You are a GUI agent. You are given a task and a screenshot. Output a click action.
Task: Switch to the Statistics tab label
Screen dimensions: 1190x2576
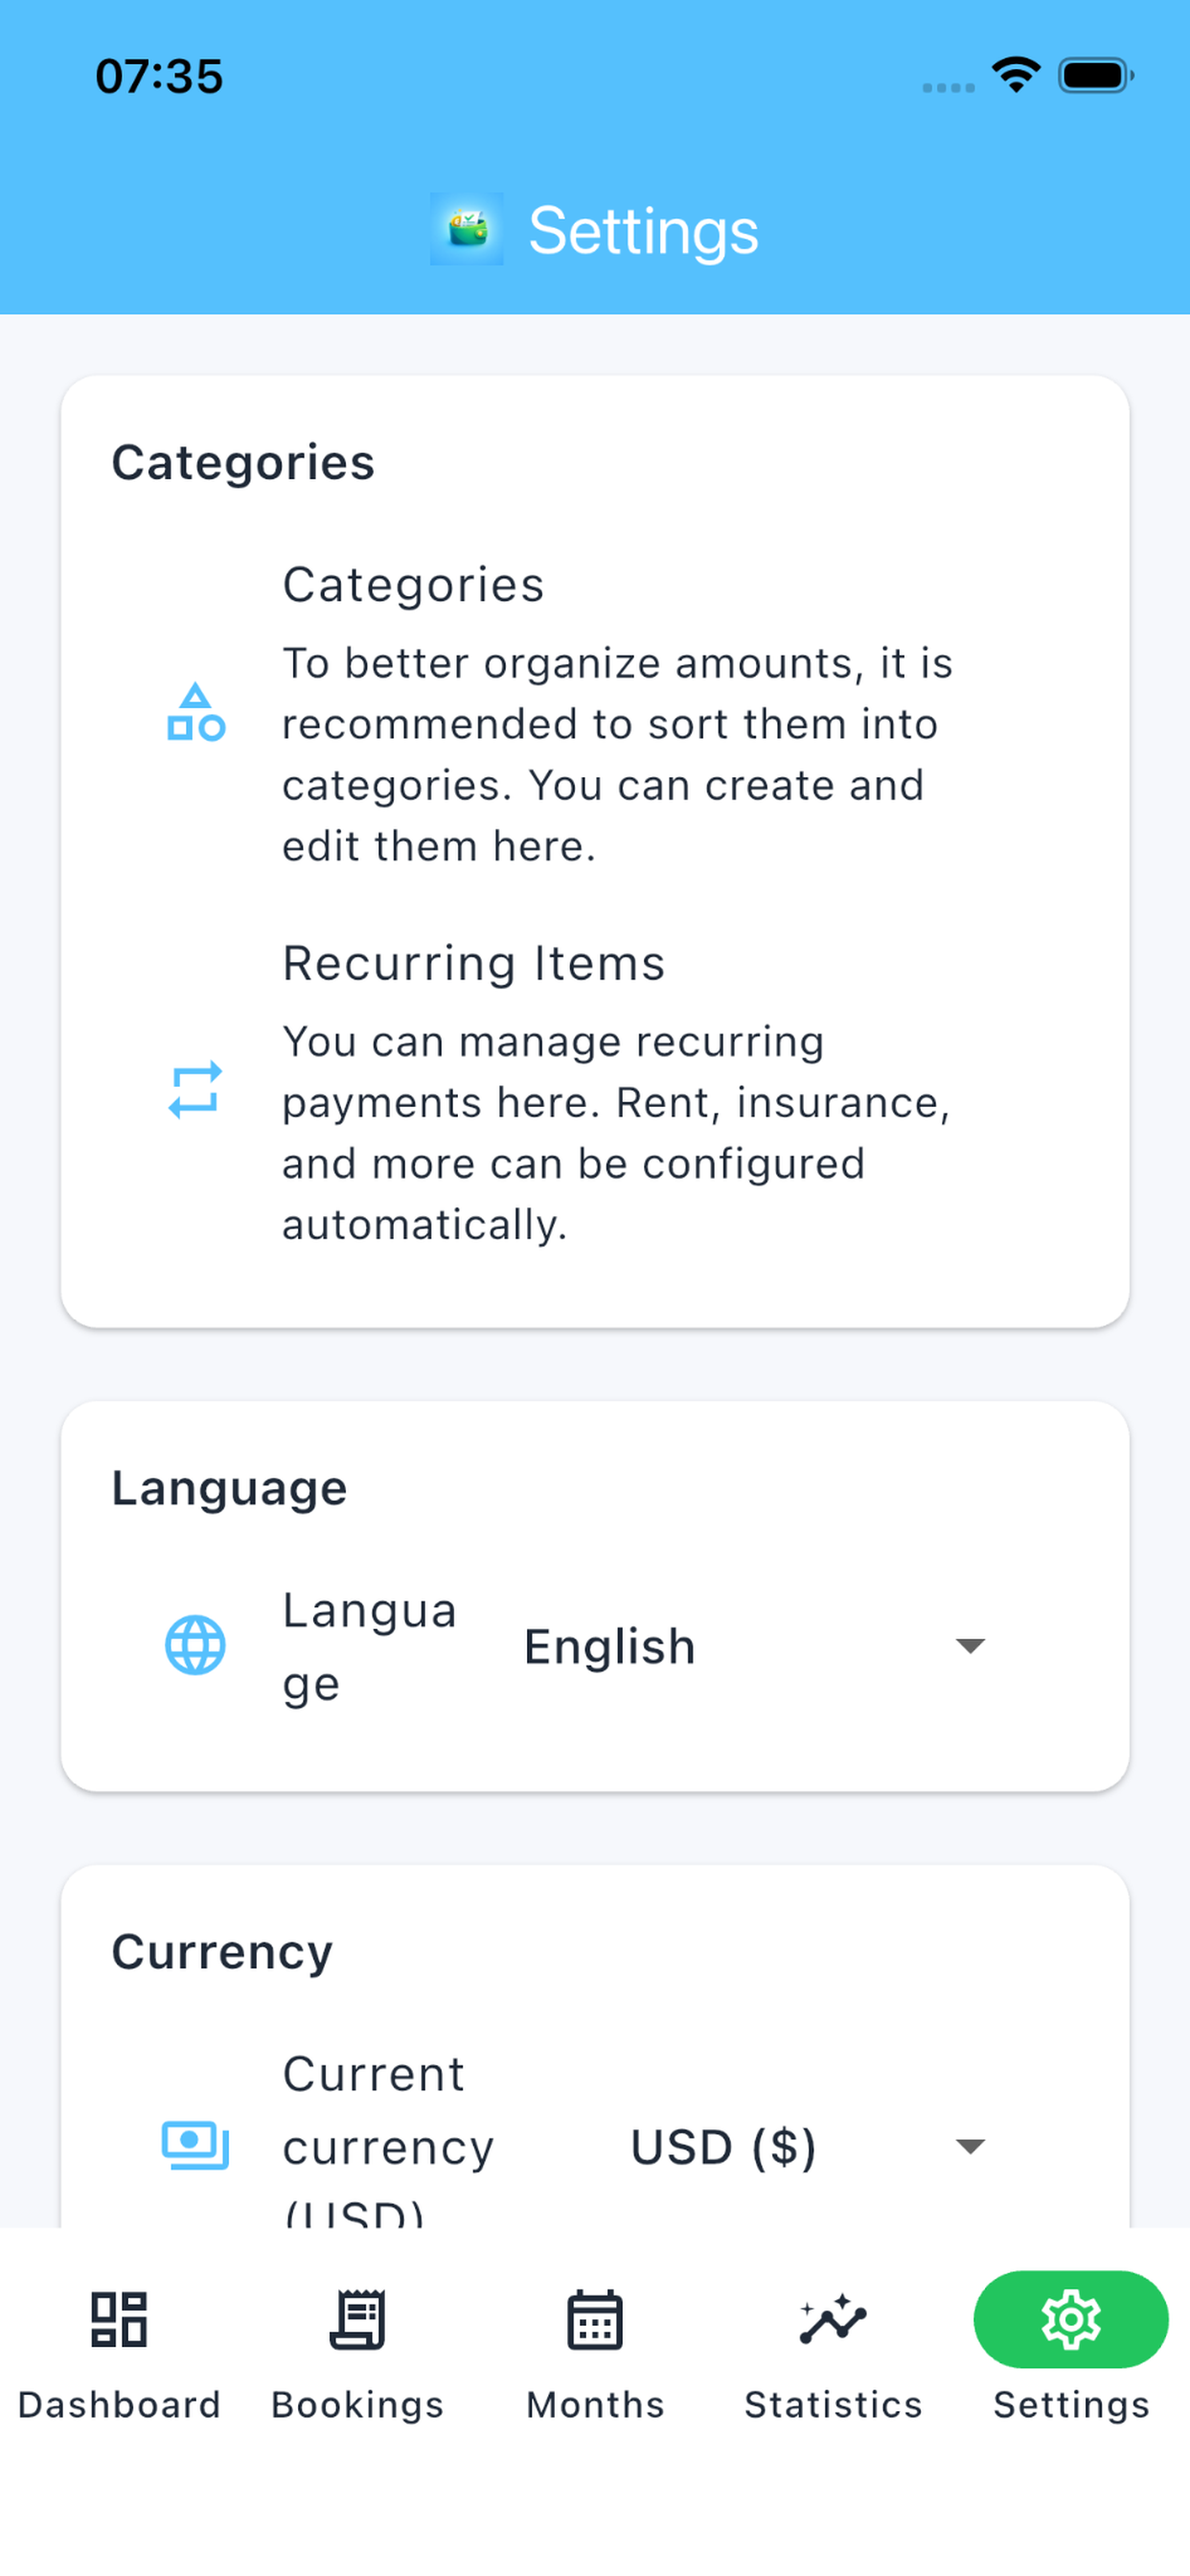[x=833, y=2405]
